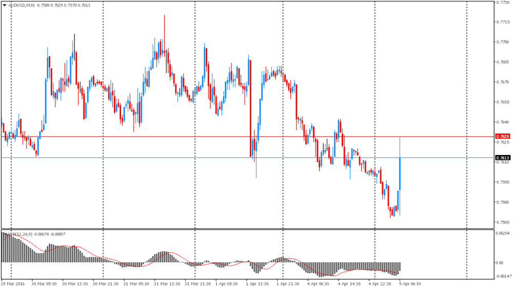
Task: Click the 1 Apr 13:30 time label
Action: coord(257,284)
